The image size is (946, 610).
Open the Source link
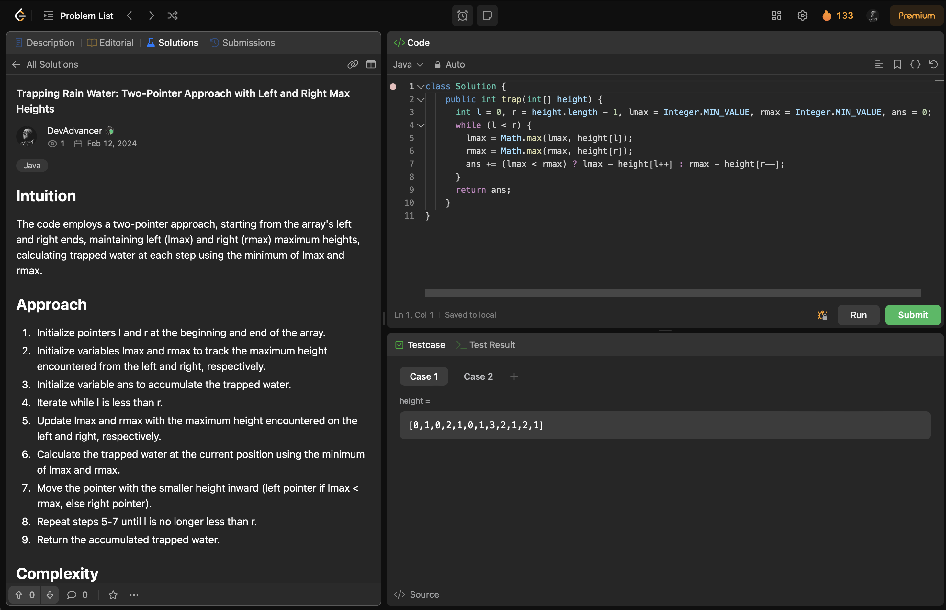tap(416, 594)
